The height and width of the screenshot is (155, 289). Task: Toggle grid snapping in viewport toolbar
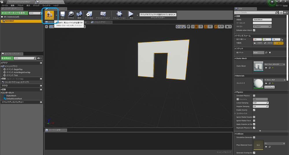point(197,26)
